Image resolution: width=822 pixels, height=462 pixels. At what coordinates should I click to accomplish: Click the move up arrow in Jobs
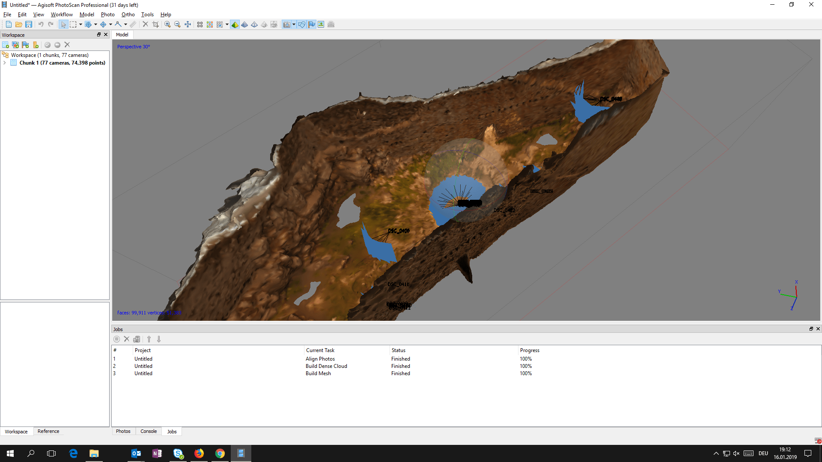pos(149,339)
